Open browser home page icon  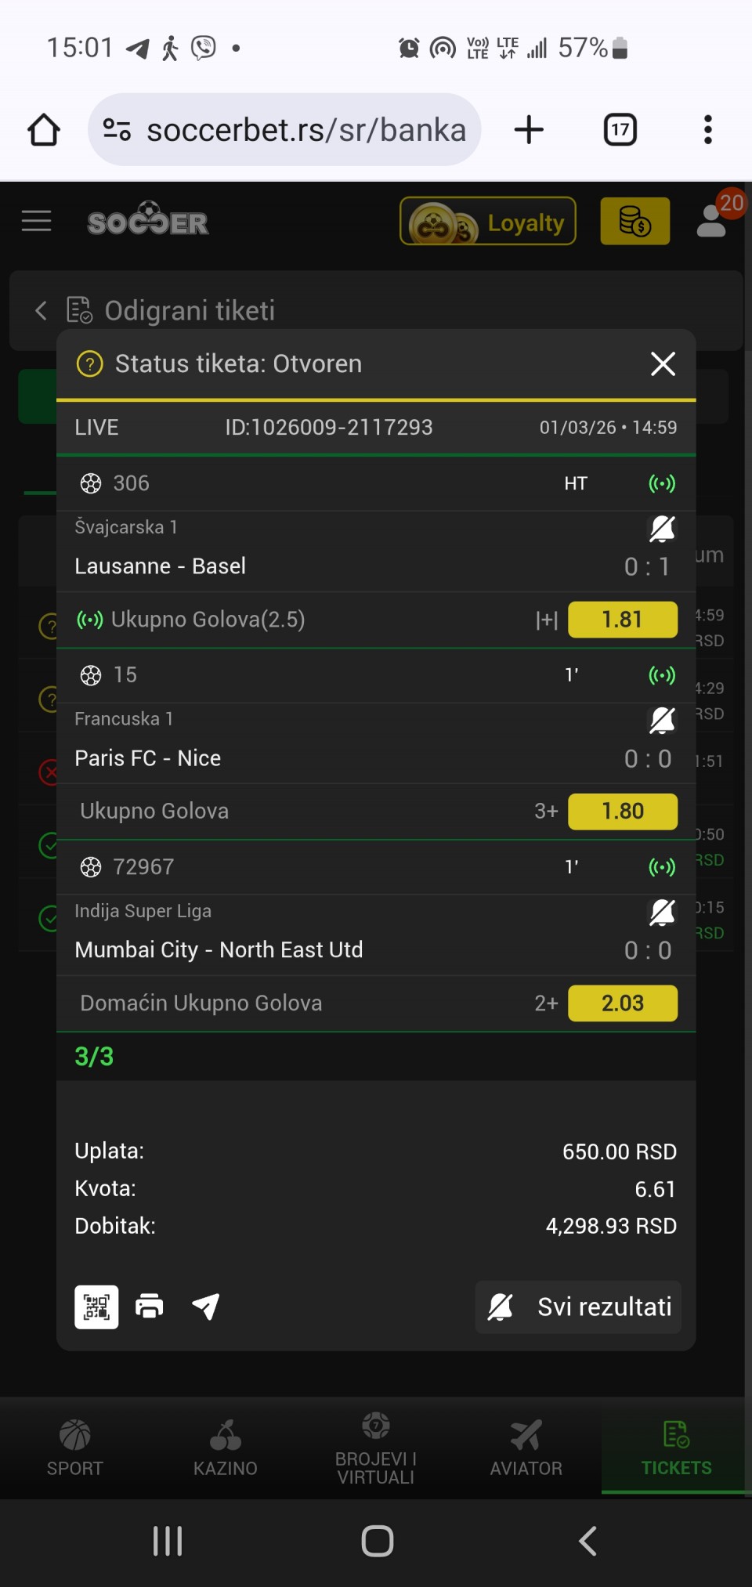pos(44,130)
